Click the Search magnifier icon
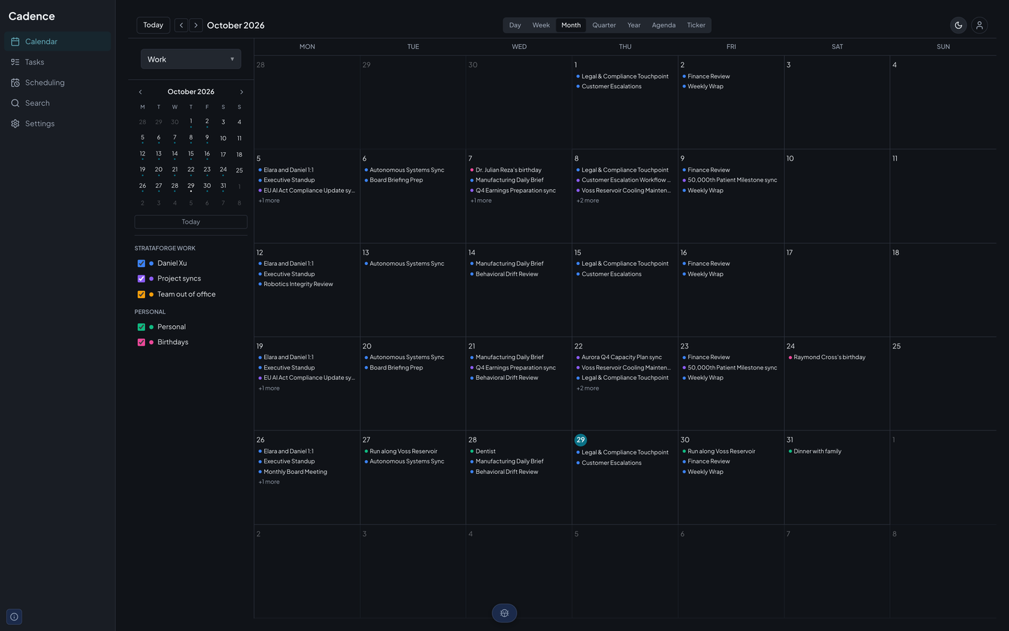 pos(15,103)
